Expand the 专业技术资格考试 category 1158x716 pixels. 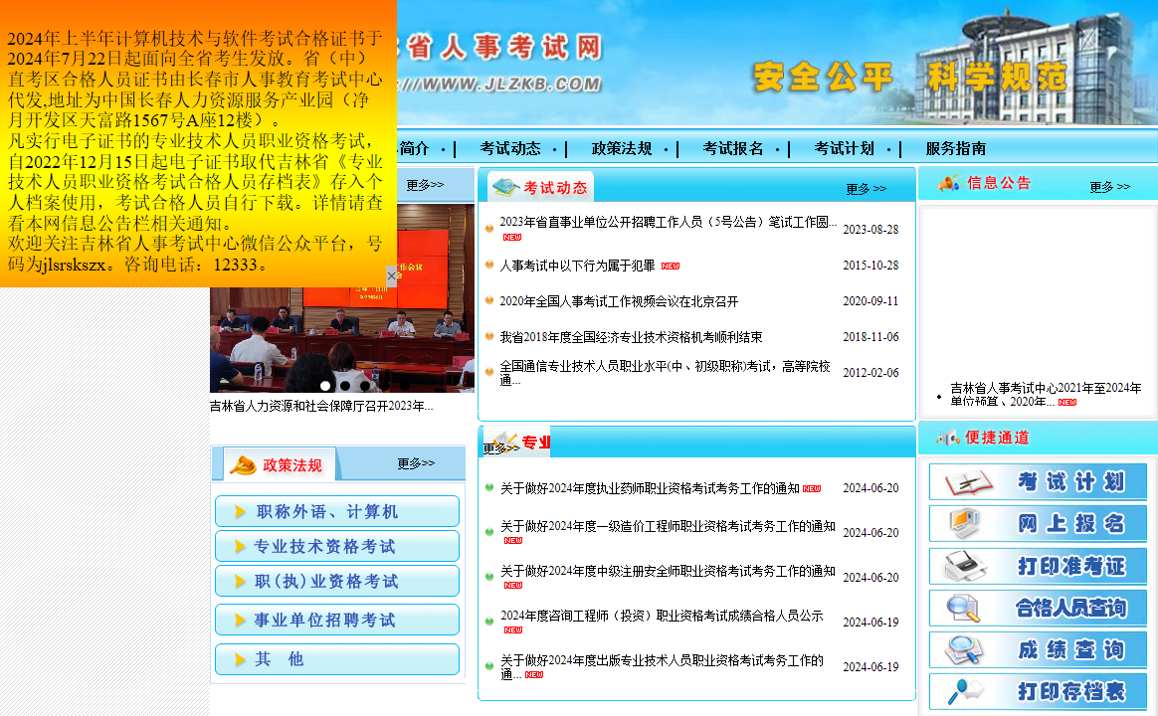point(336,545)
